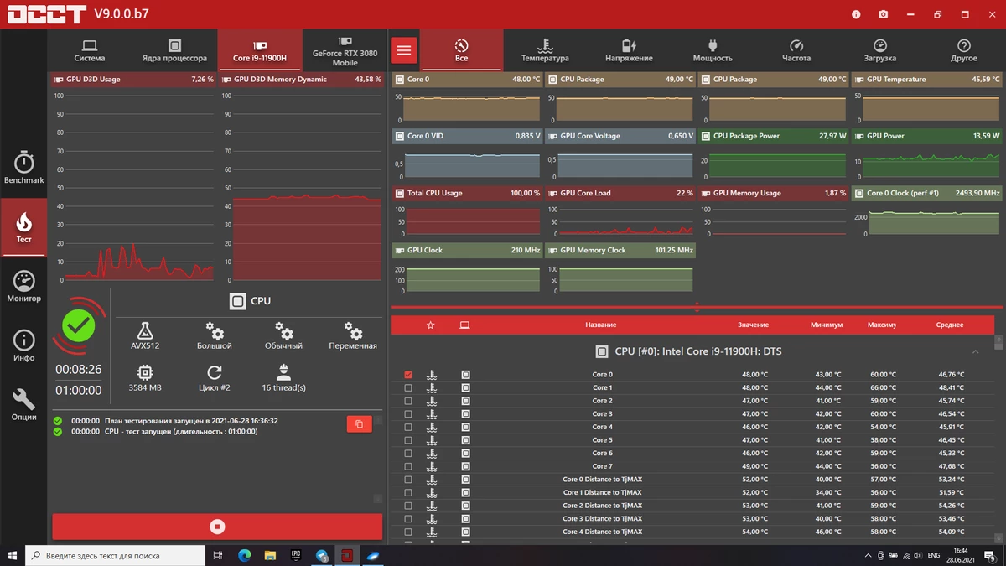Open Microsoft Edge from the taskbar
1006x566 pixels.
click(x=245, y=555)
